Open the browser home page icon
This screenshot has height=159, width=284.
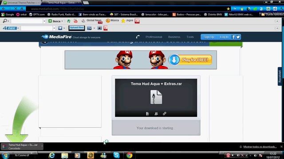22,9
